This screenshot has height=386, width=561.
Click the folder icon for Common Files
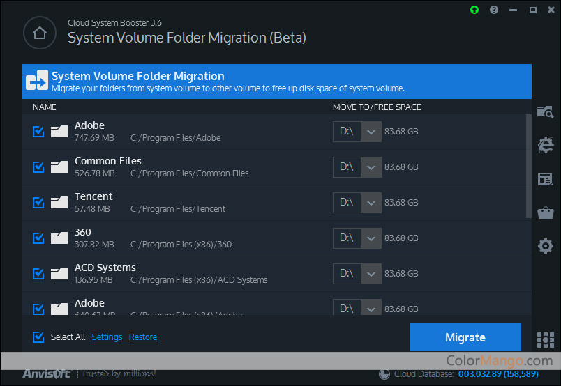click(x=59, y=167)
